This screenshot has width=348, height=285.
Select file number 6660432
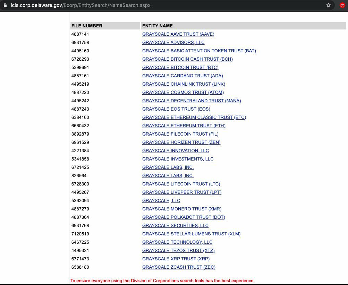coord(80,126)
